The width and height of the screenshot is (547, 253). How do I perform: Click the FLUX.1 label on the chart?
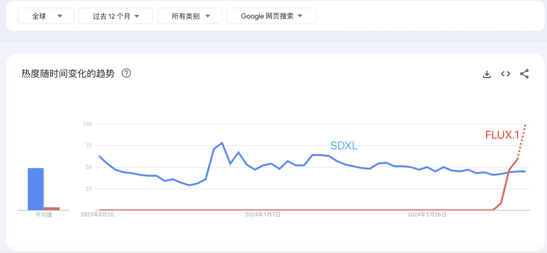coord(502,135)
